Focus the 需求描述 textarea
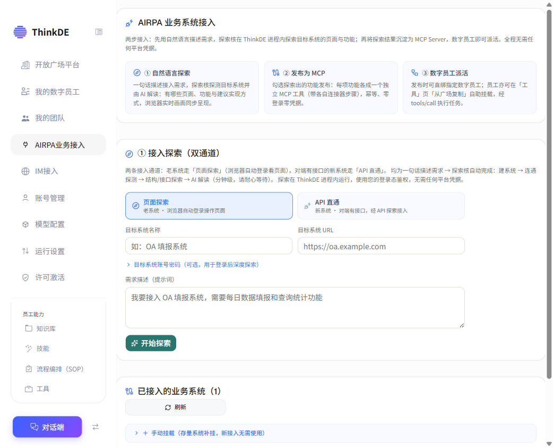The height and width of the screenshot is (448, 553). point(295,308)
